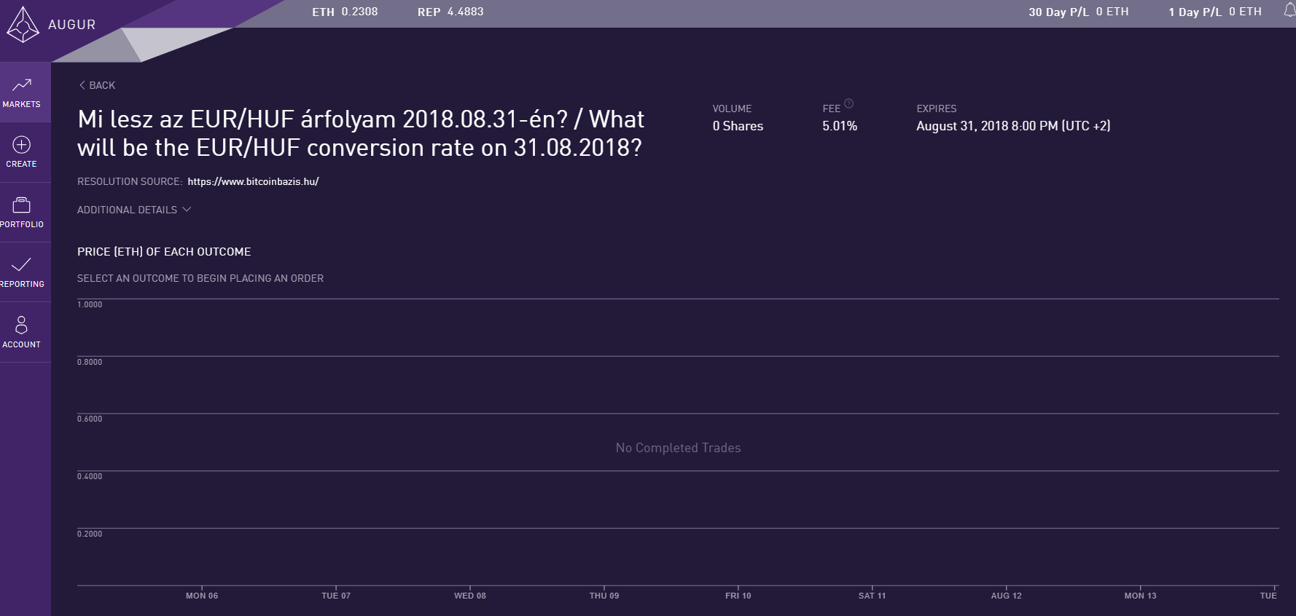Go back using the Back link
1296x616 pixels.
97,85
